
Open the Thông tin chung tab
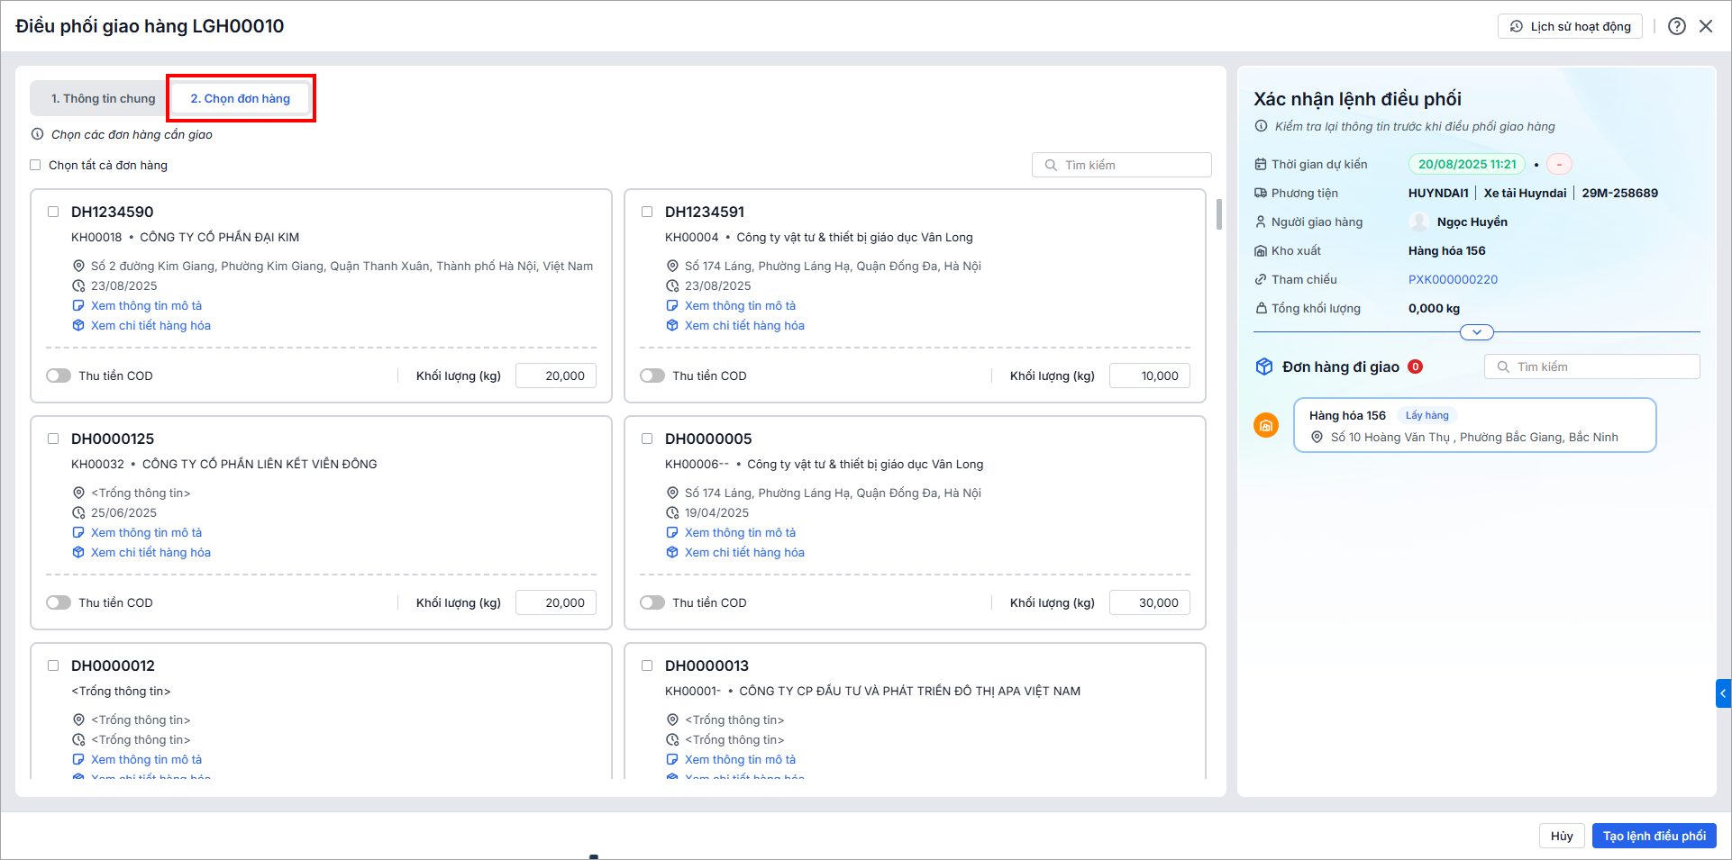pos(103,99)
